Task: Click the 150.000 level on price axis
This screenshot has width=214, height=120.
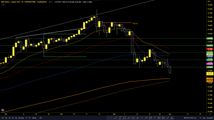Action: coord(210,17)
